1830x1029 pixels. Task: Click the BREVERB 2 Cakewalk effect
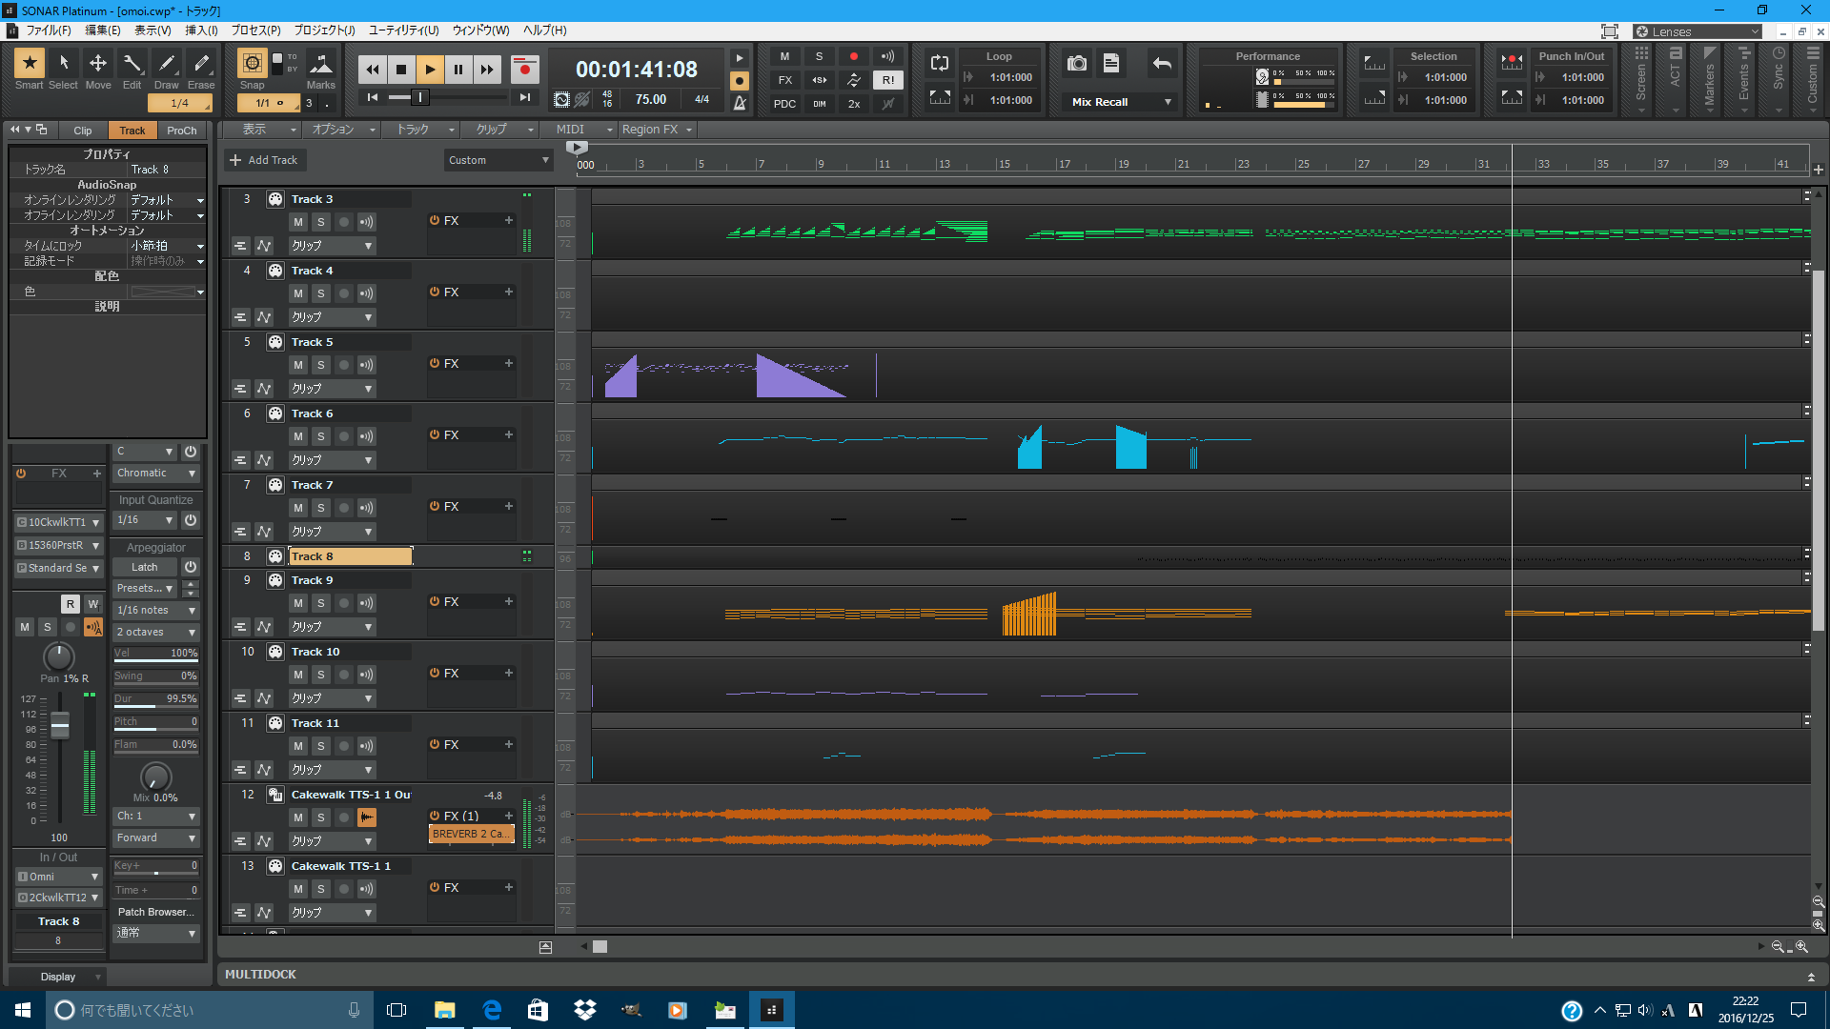(471, 834)
